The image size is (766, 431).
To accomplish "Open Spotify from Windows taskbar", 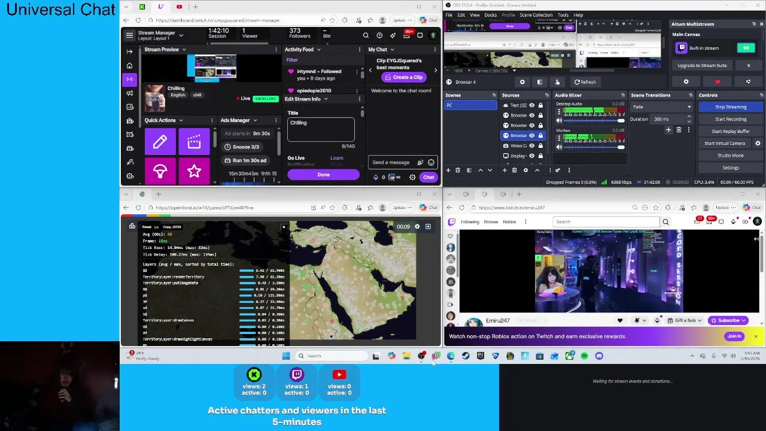I will 584,356.
